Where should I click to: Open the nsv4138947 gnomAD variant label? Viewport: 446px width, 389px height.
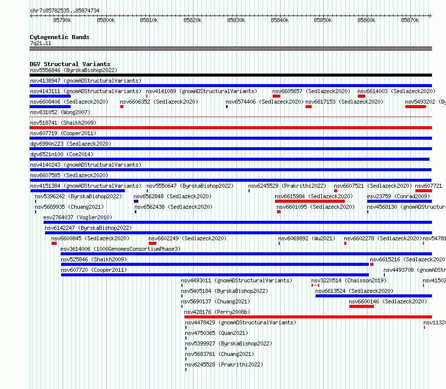tap(86, 81)
